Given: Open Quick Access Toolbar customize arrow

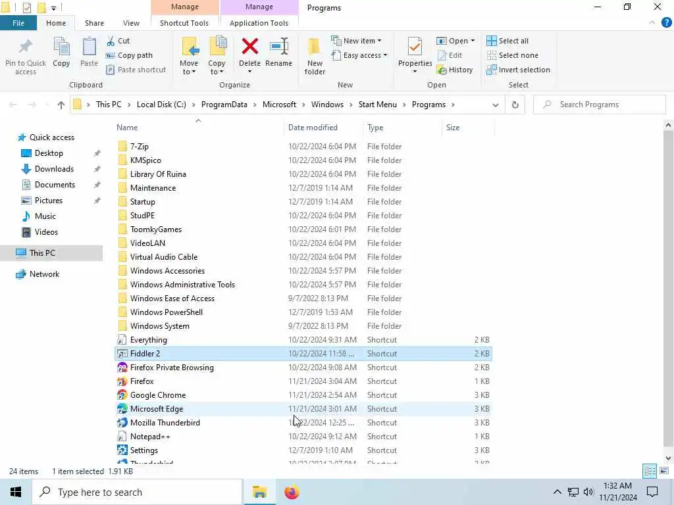Looking at the screenshot, I should click(x=53, y=8).
